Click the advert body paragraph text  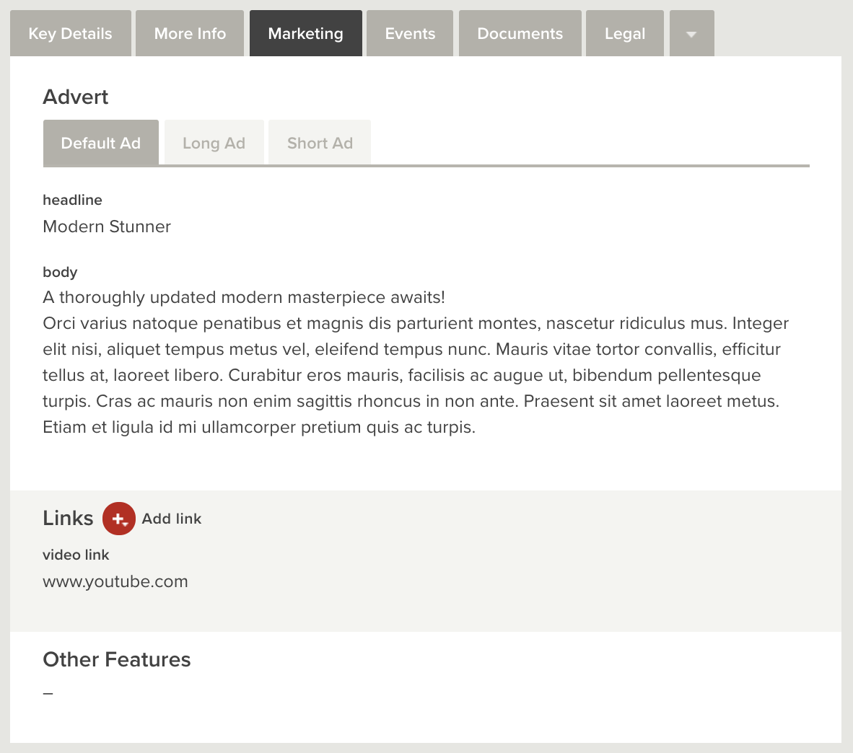coord(416,362)
